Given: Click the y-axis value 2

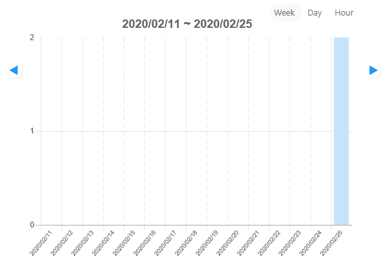Looking at the screenshot, I should (x=32, y=38).
